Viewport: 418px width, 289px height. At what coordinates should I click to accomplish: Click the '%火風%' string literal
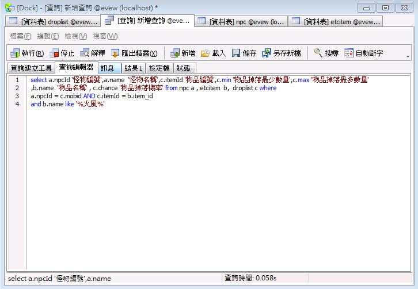[90, 104]
